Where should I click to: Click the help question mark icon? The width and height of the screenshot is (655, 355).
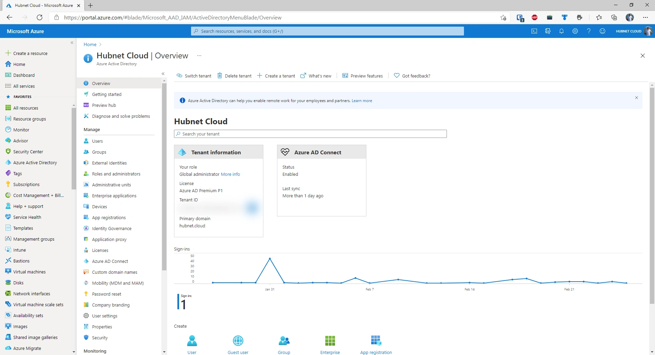tap(589, 31)
